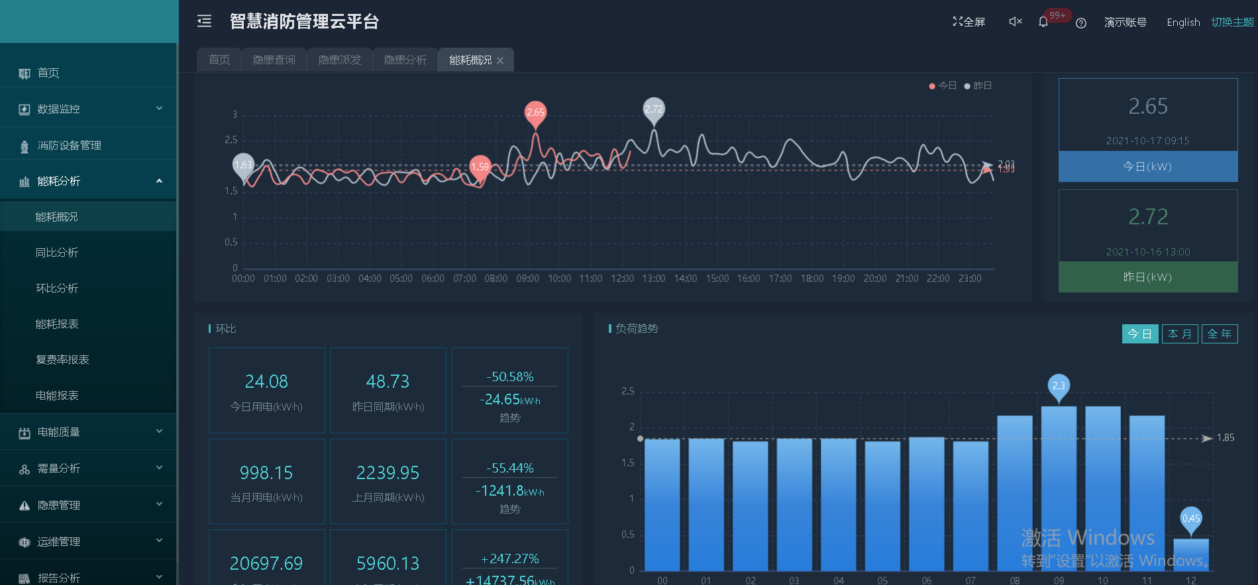
Task: Toggle 今日 series in chart legend
Action: coord(943,86)
